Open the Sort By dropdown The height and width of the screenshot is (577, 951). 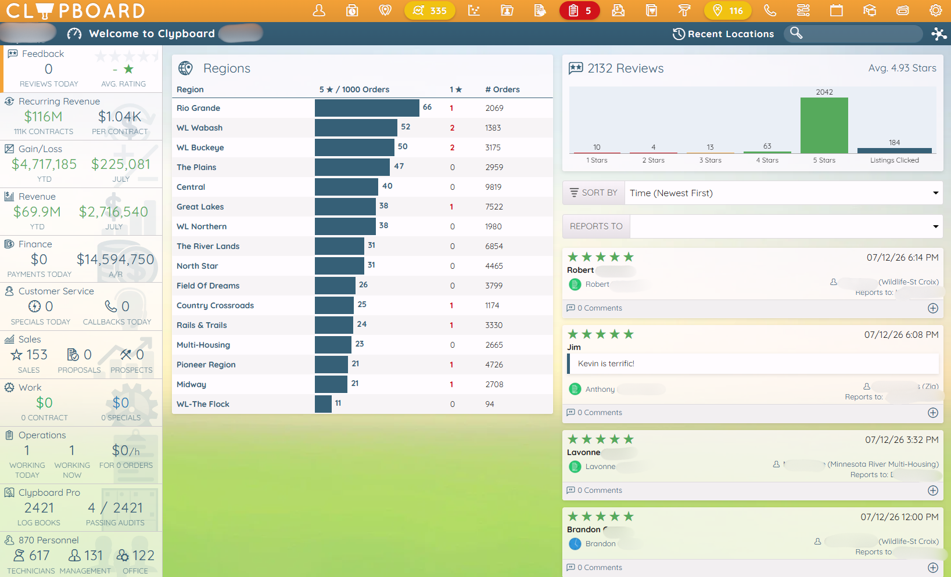point(784,193)
